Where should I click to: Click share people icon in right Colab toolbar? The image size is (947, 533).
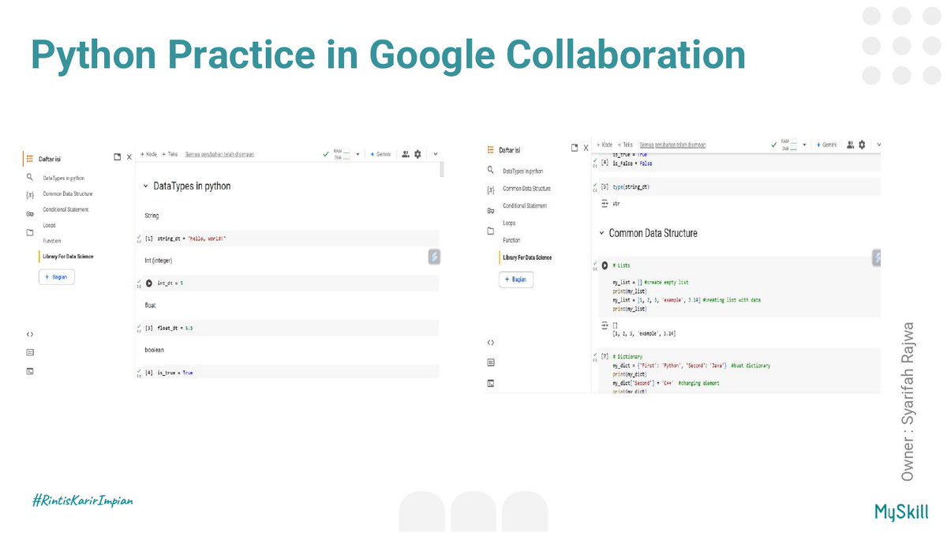click(851, 145)
